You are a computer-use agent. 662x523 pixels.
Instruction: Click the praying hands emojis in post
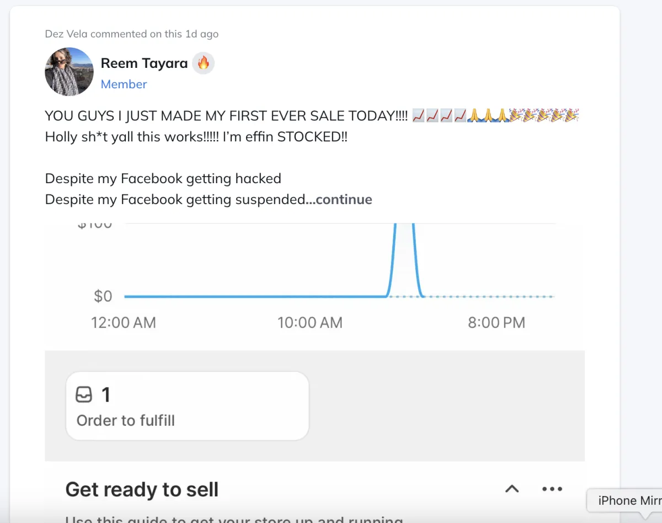(x=487, y=116)
